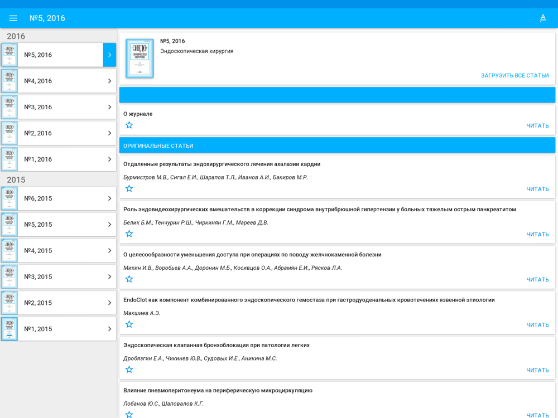Star the article by Бурмистров М.В.
This screenshot has height=418, width=558.
tap(129, 188)
